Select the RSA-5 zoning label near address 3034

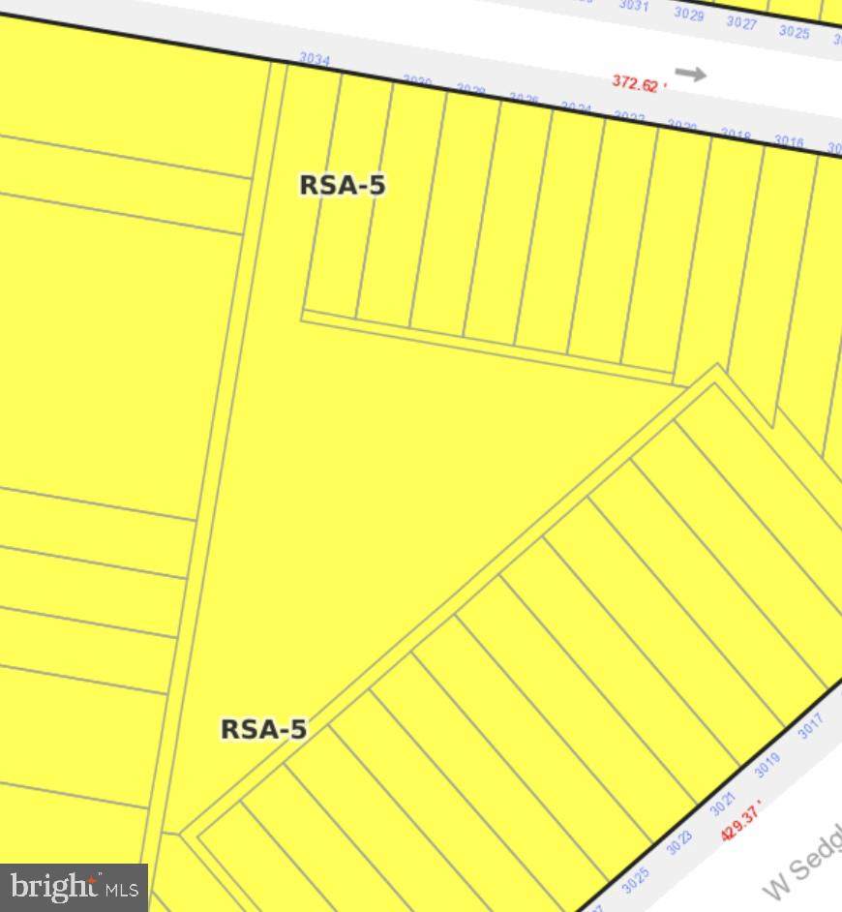click(343, 185)
